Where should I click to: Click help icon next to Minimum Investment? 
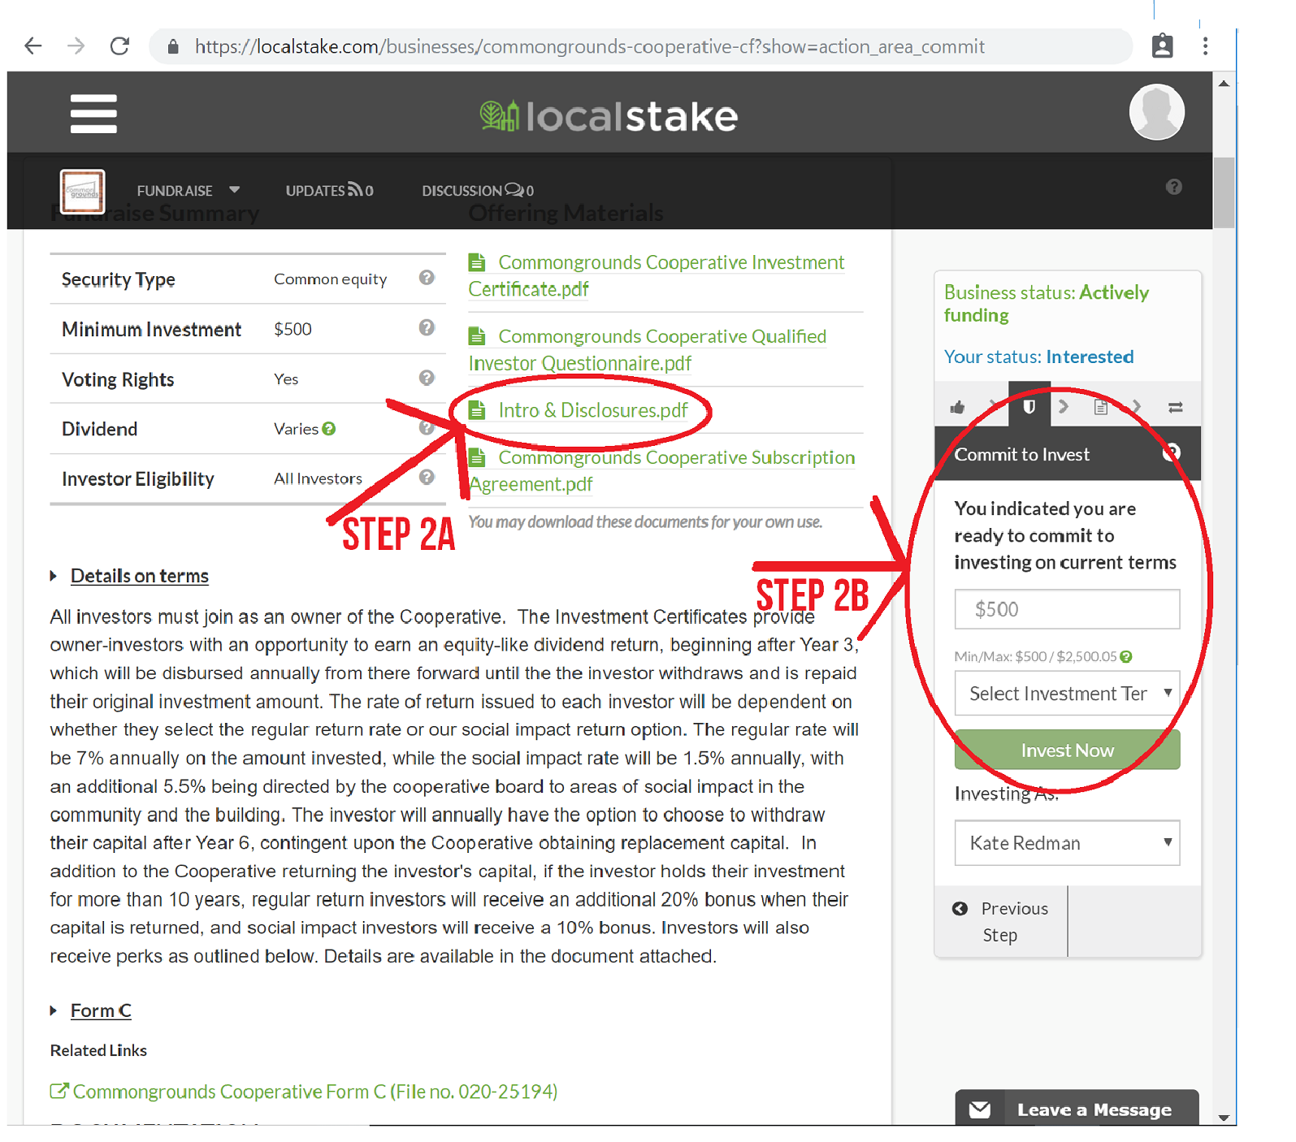427,327
